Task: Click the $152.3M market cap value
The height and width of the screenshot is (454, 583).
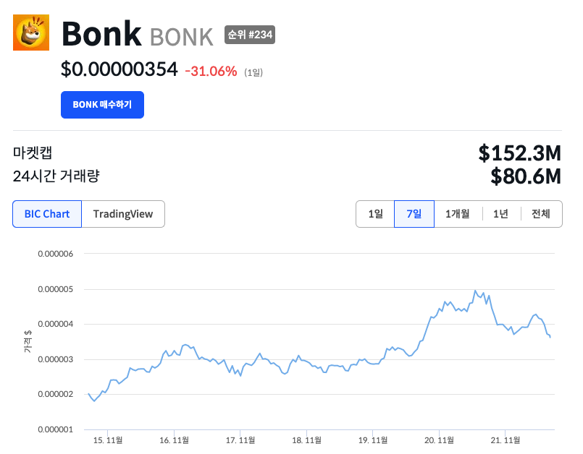Action: [520, 153]
